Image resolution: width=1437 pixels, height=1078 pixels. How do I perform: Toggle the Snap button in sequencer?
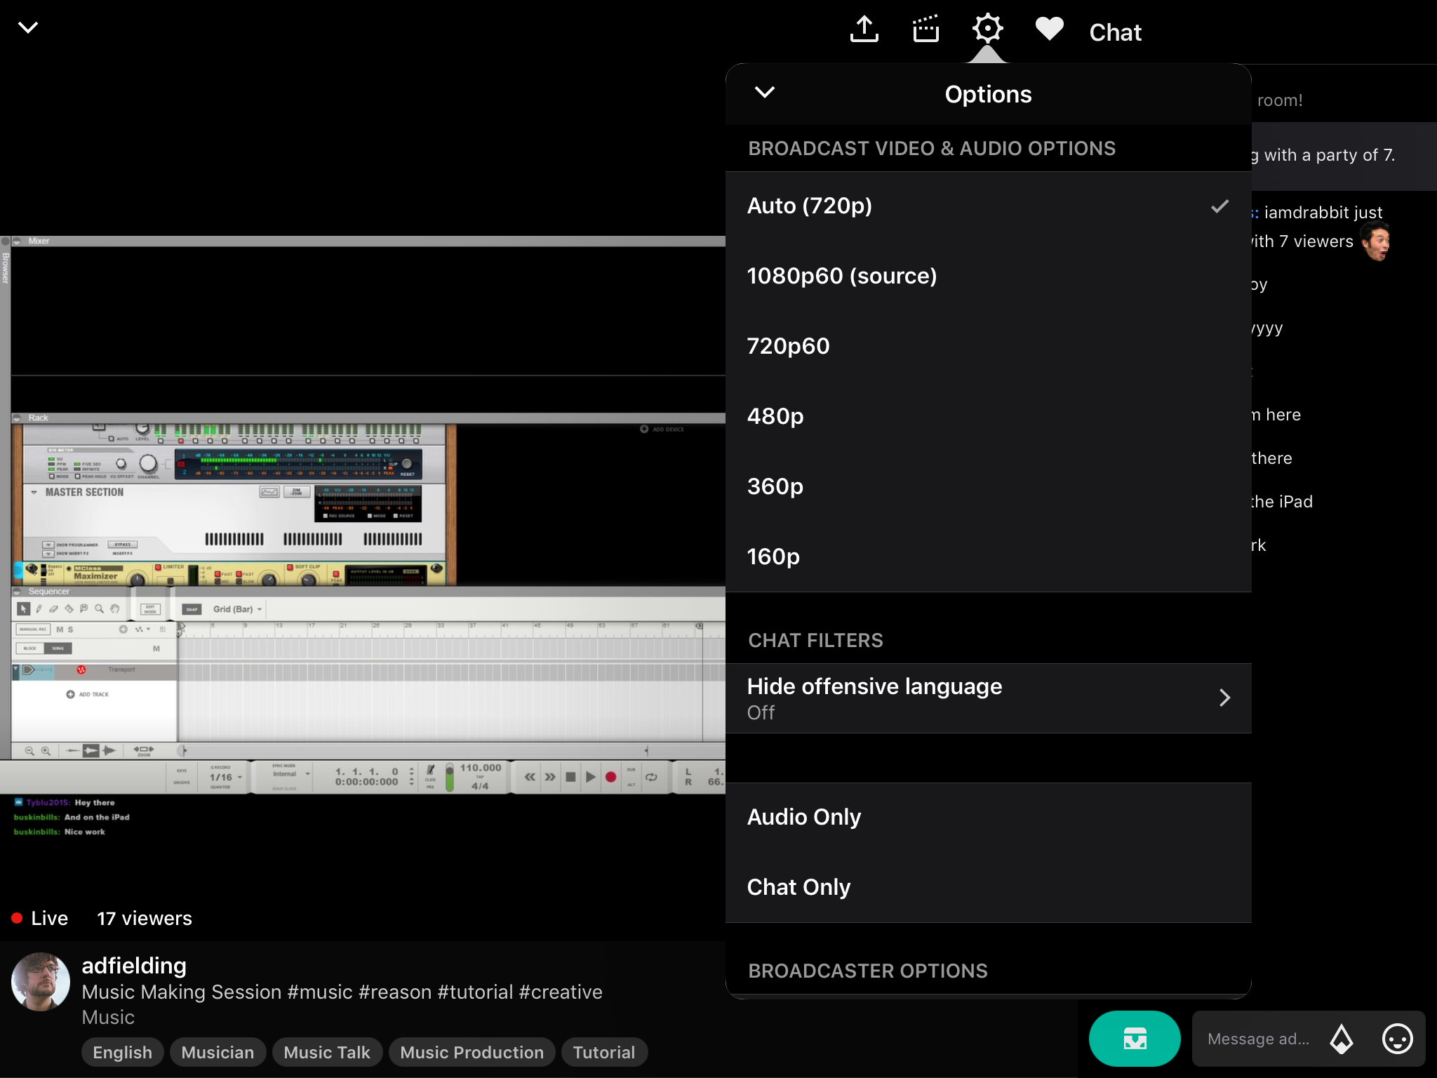(x=192, y=609)
